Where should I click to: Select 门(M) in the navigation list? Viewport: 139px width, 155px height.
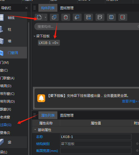coord(4,63)
